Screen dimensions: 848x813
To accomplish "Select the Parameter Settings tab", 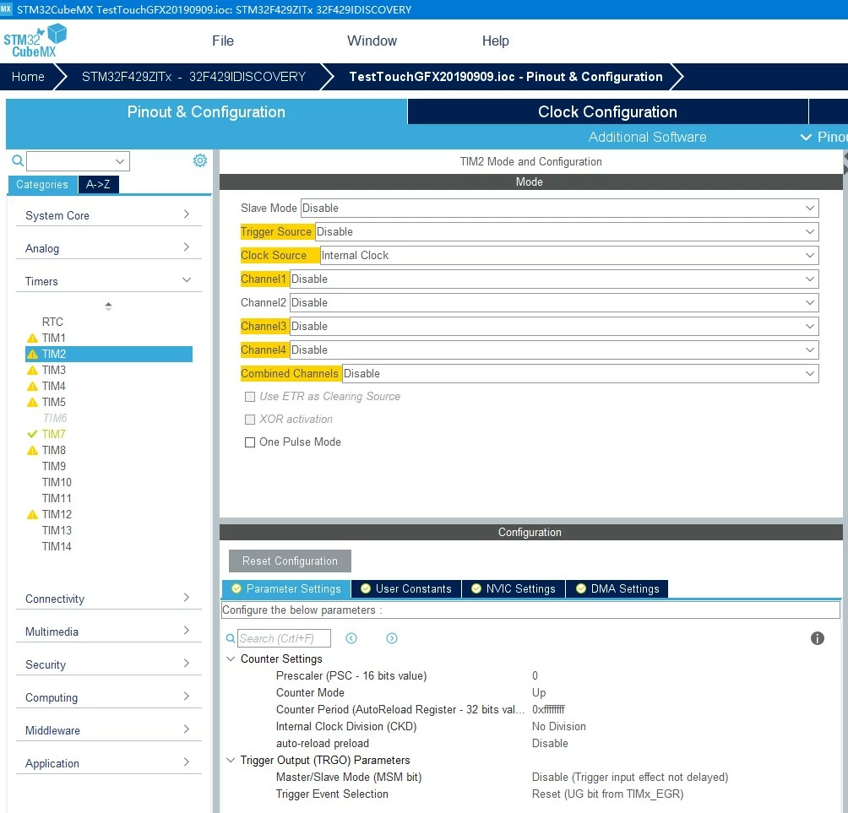I will (286, 588).
